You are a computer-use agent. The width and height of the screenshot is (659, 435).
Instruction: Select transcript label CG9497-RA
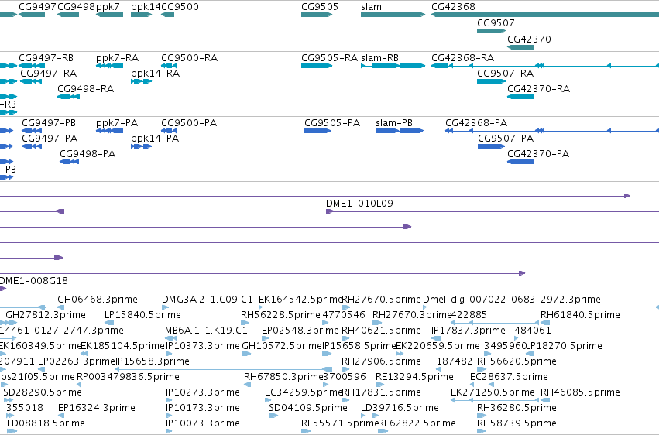pyautogui.click(x=49, y=74)
